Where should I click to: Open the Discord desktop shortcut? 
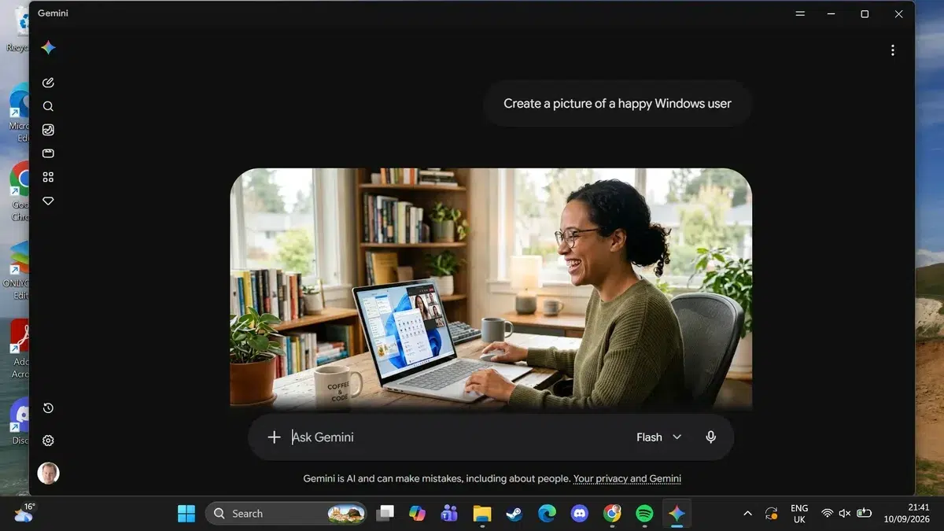click(x=19, y=423)
